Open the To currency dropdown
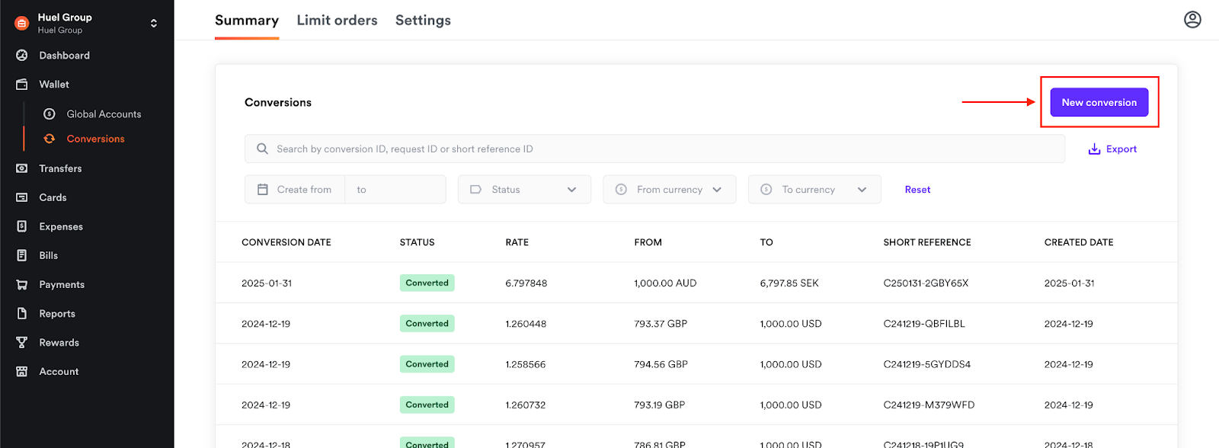This screenshot has width=1219, height=448. (x=814, y=190)
